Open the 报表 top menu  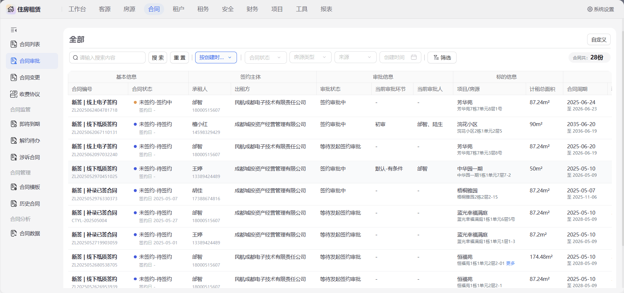coord(326,9)
